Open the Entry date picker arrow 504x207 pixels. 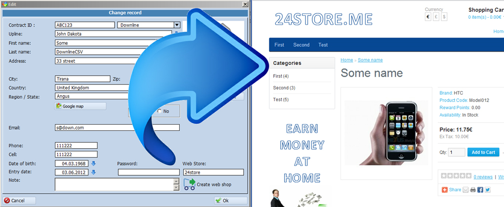coord(93,172)
